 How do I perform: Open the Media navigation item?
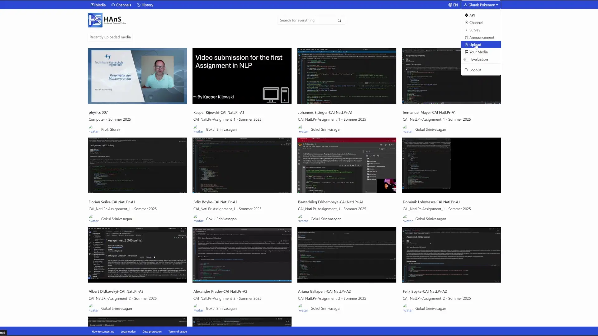click(x=98, y=5)
